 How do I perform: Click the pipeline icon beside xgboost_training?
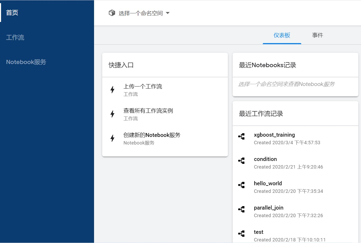[x=241, y=136]
